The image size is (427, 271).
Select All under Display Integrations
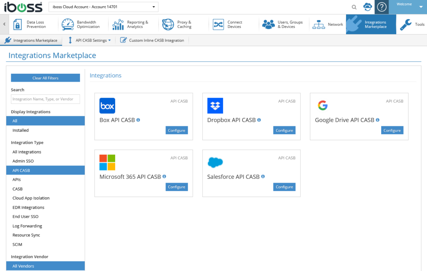[x=45, y=121]
